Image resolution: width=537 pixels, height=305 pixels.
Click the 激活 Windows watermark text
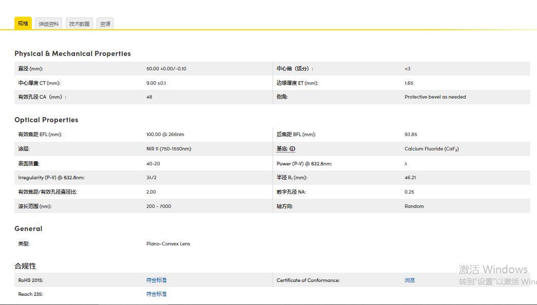pyautogui.click(x=493, y=270)
